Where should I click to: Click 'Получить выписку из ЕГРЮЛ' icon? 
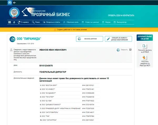144,46
